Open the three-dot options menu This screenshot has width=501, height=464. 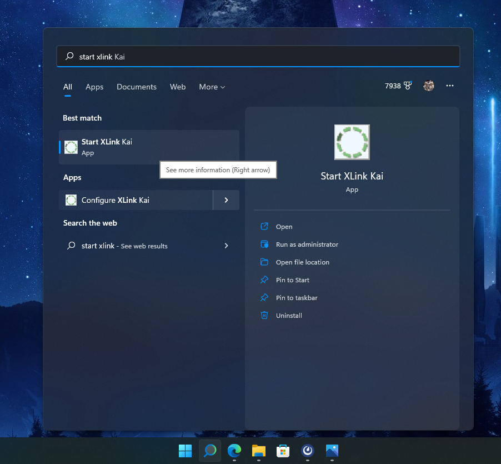tap(450, 86)
